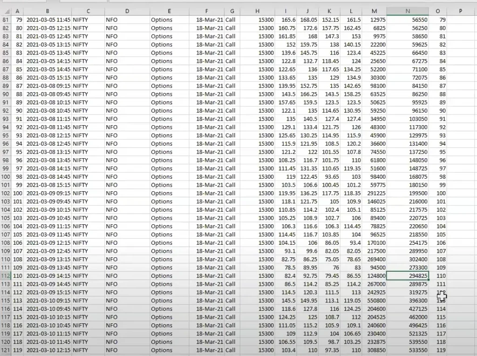The height and width of the screenshot is (356, 477).
Task: Click the column A header
Action: pyautogui.click(x=18, y=11)
